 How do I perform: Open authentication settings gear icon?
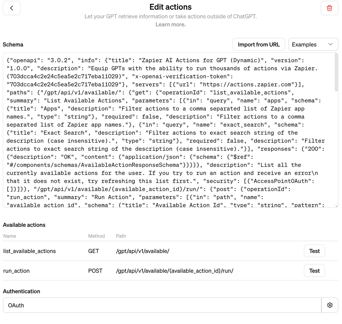330,305
